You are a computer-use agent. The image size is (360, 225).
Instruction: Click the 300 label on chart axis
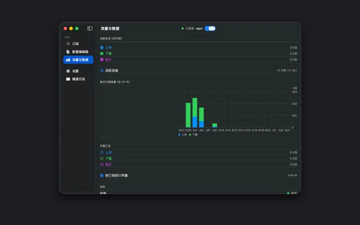pos(294,92)
